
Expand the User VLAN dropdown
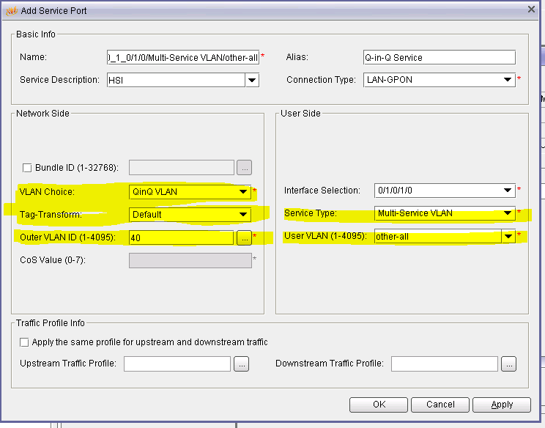click(x=508, y=237)
